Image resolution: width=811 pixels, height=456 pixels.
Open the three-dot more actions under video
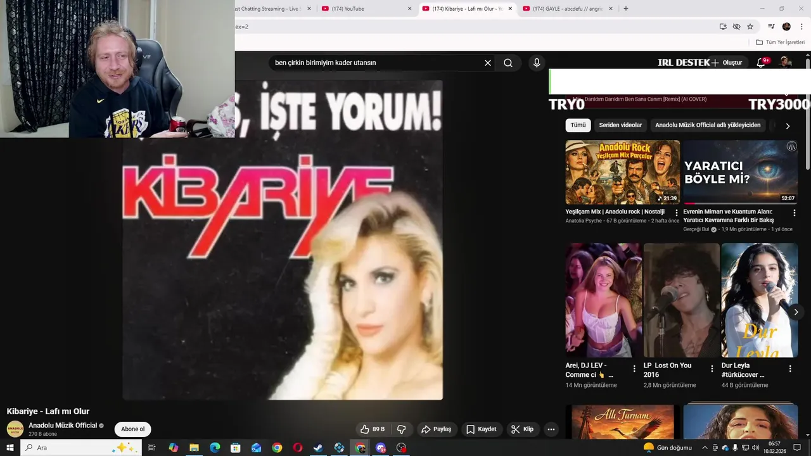(x=551, y=429)
